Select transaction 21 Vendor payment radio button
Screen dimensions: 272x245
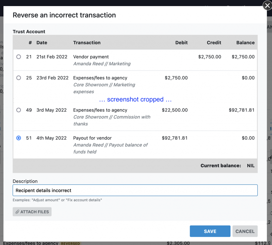(19, 57)
